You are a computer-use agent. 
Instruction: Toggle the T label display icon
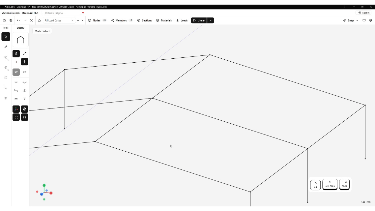[x=16, y=62]
